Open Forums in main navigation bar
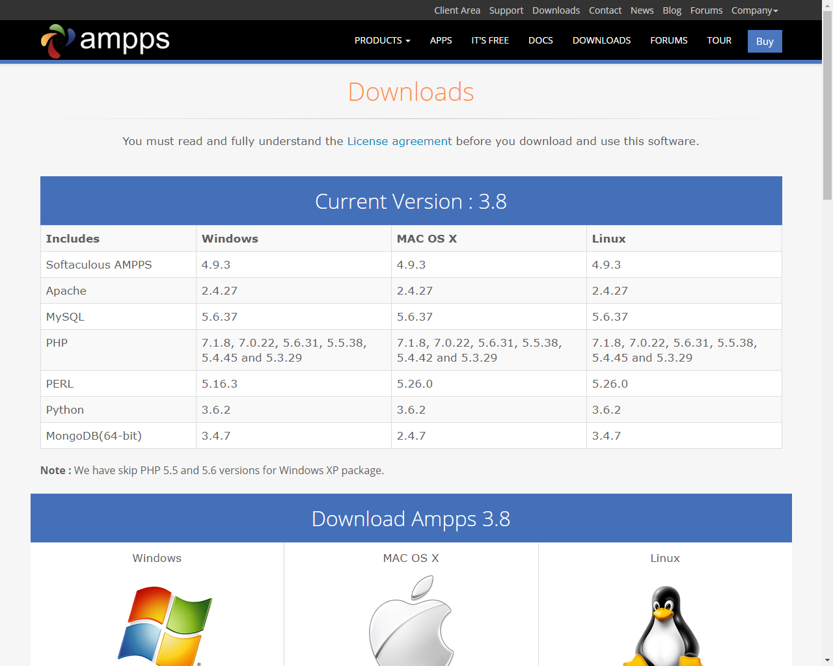 pyautogui.click(x=668, y=40)
